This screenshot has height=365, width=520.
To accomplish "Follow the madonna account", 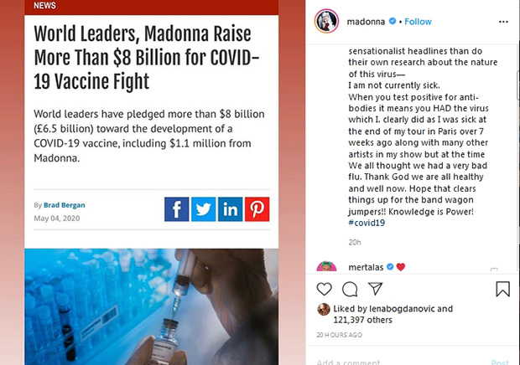I will click(x=419, y=21).
